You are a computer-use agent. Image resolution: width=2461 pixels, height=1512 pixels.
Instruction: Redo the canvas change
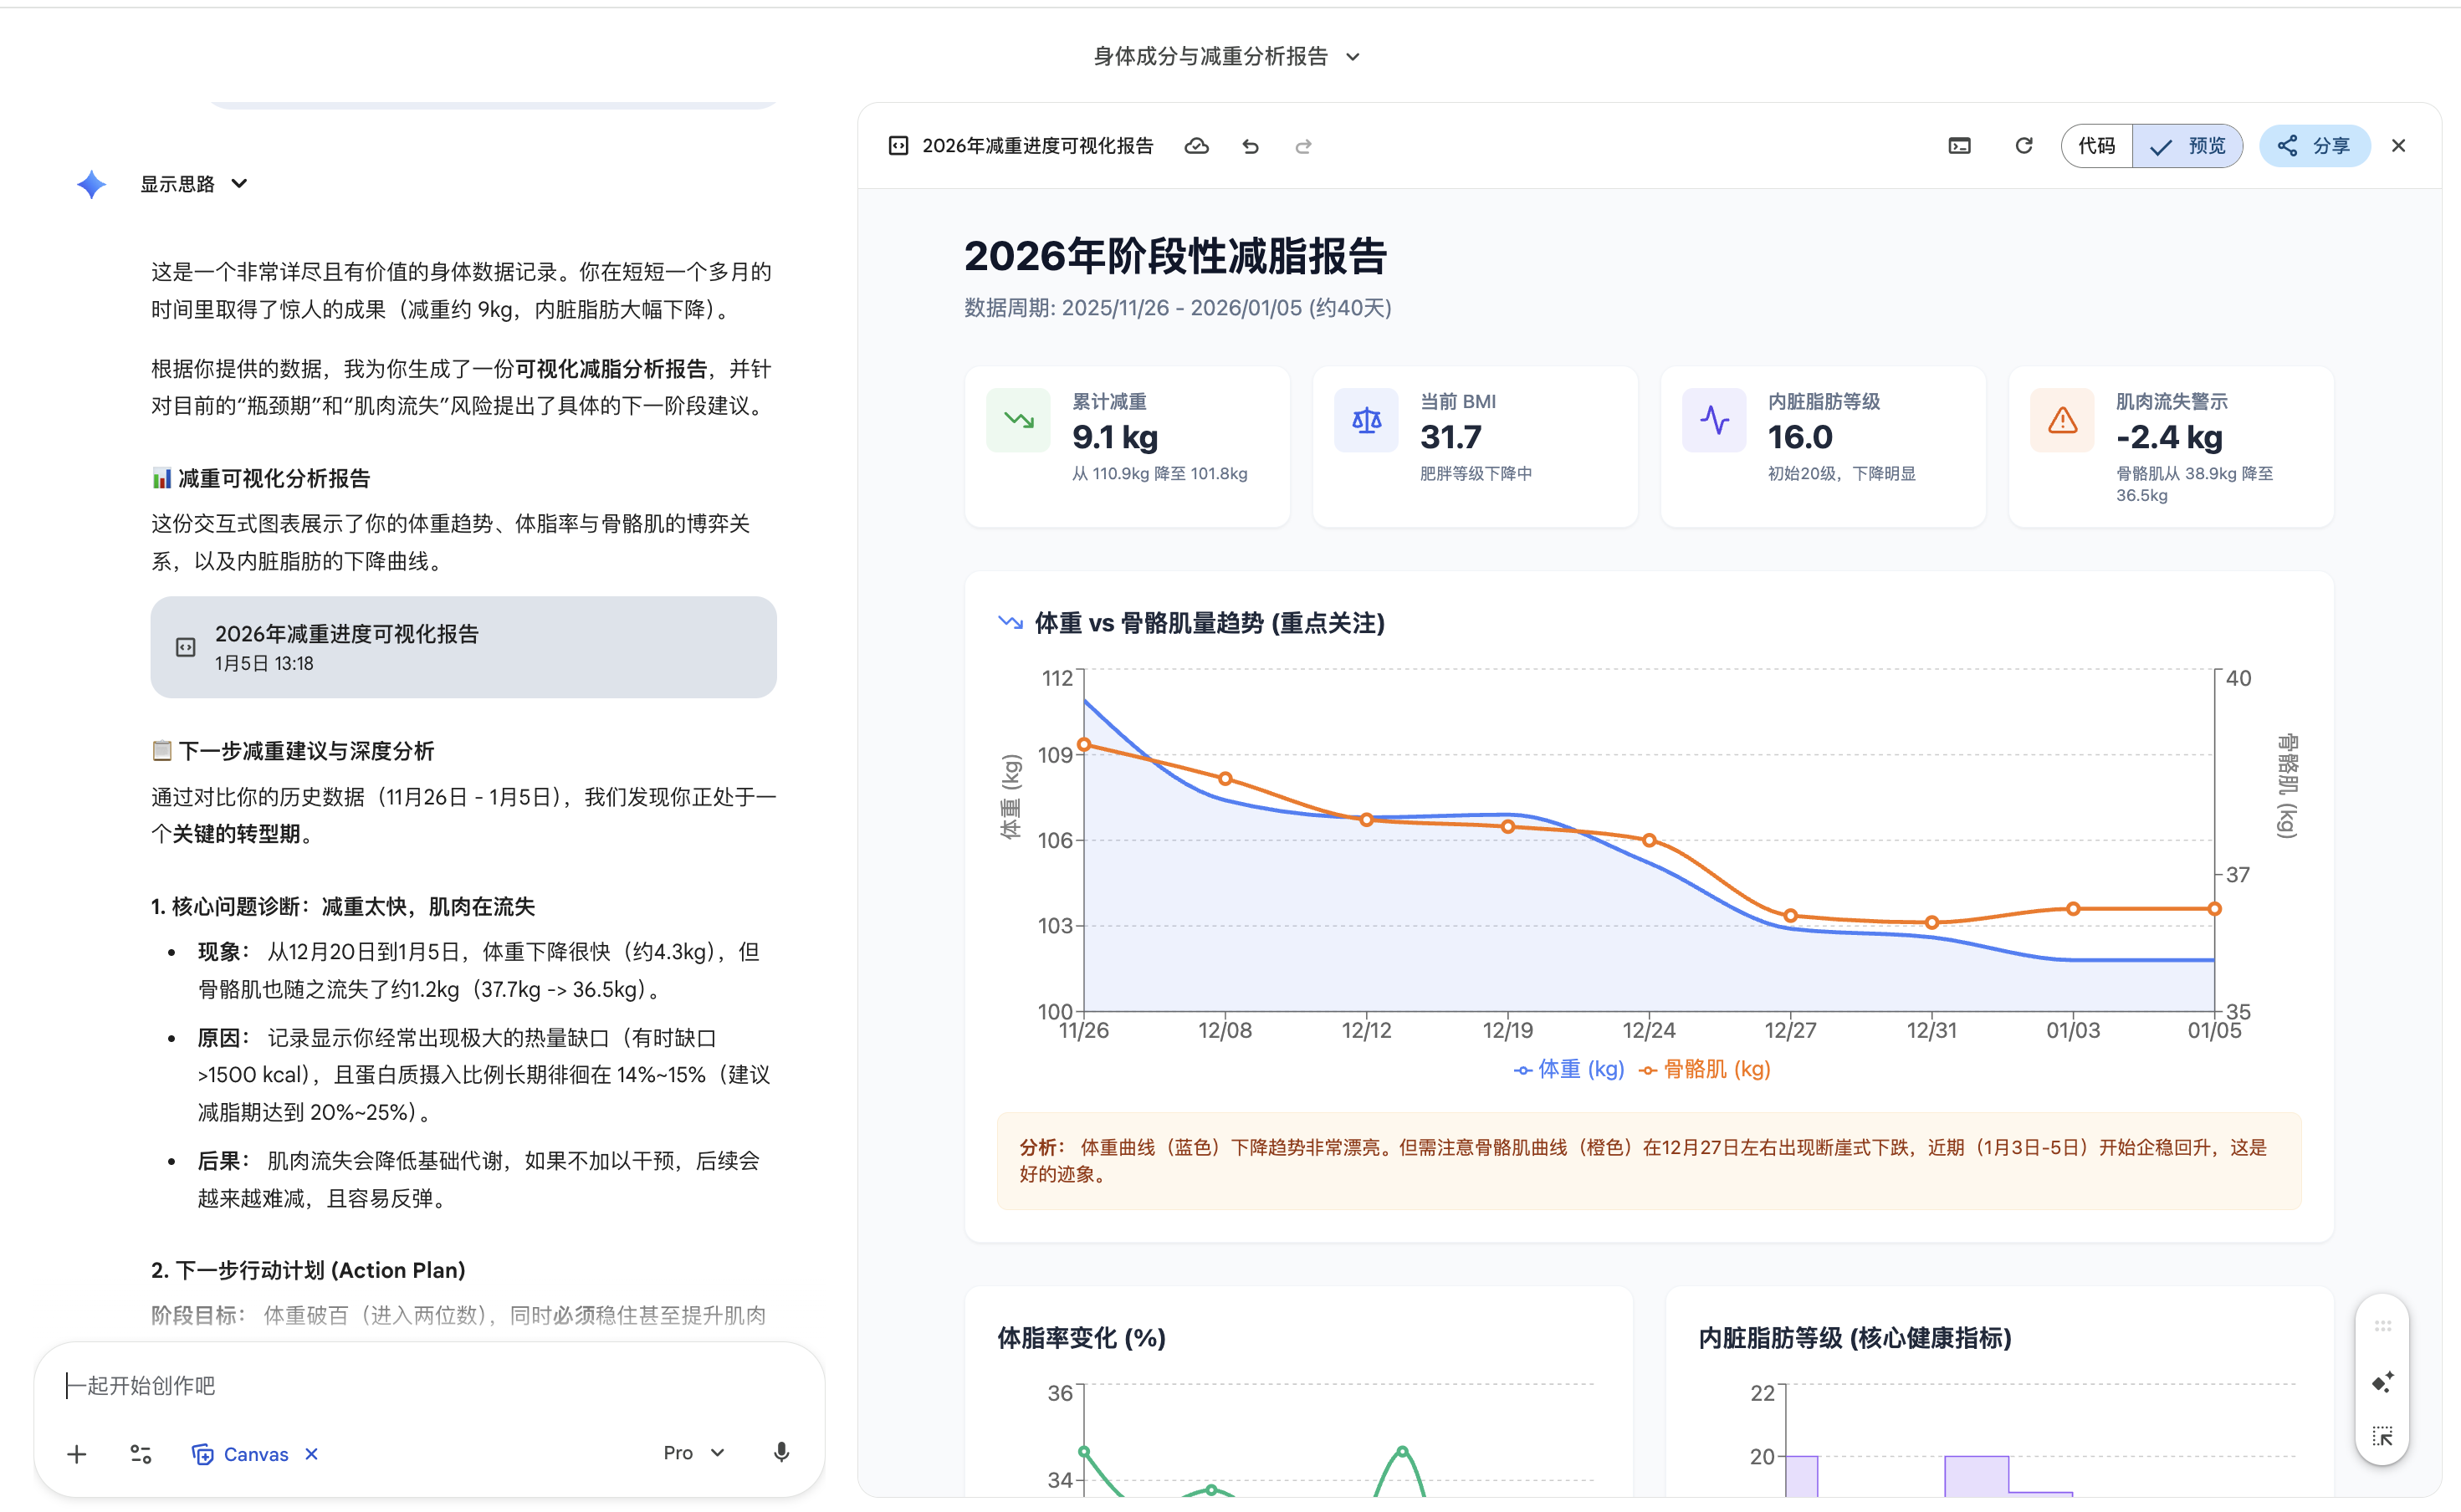1303,146
